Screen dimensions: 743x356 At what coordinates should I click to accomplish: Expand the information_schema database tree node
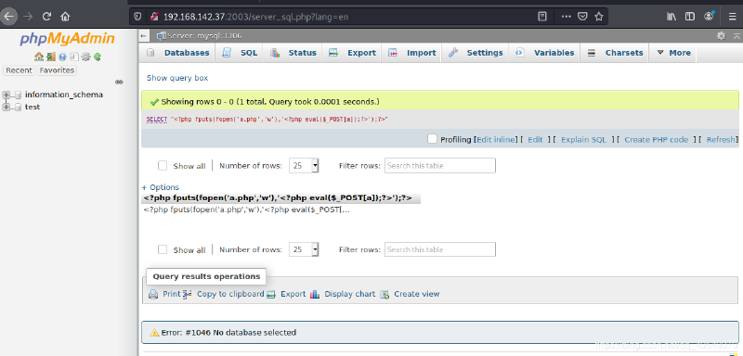7,95
